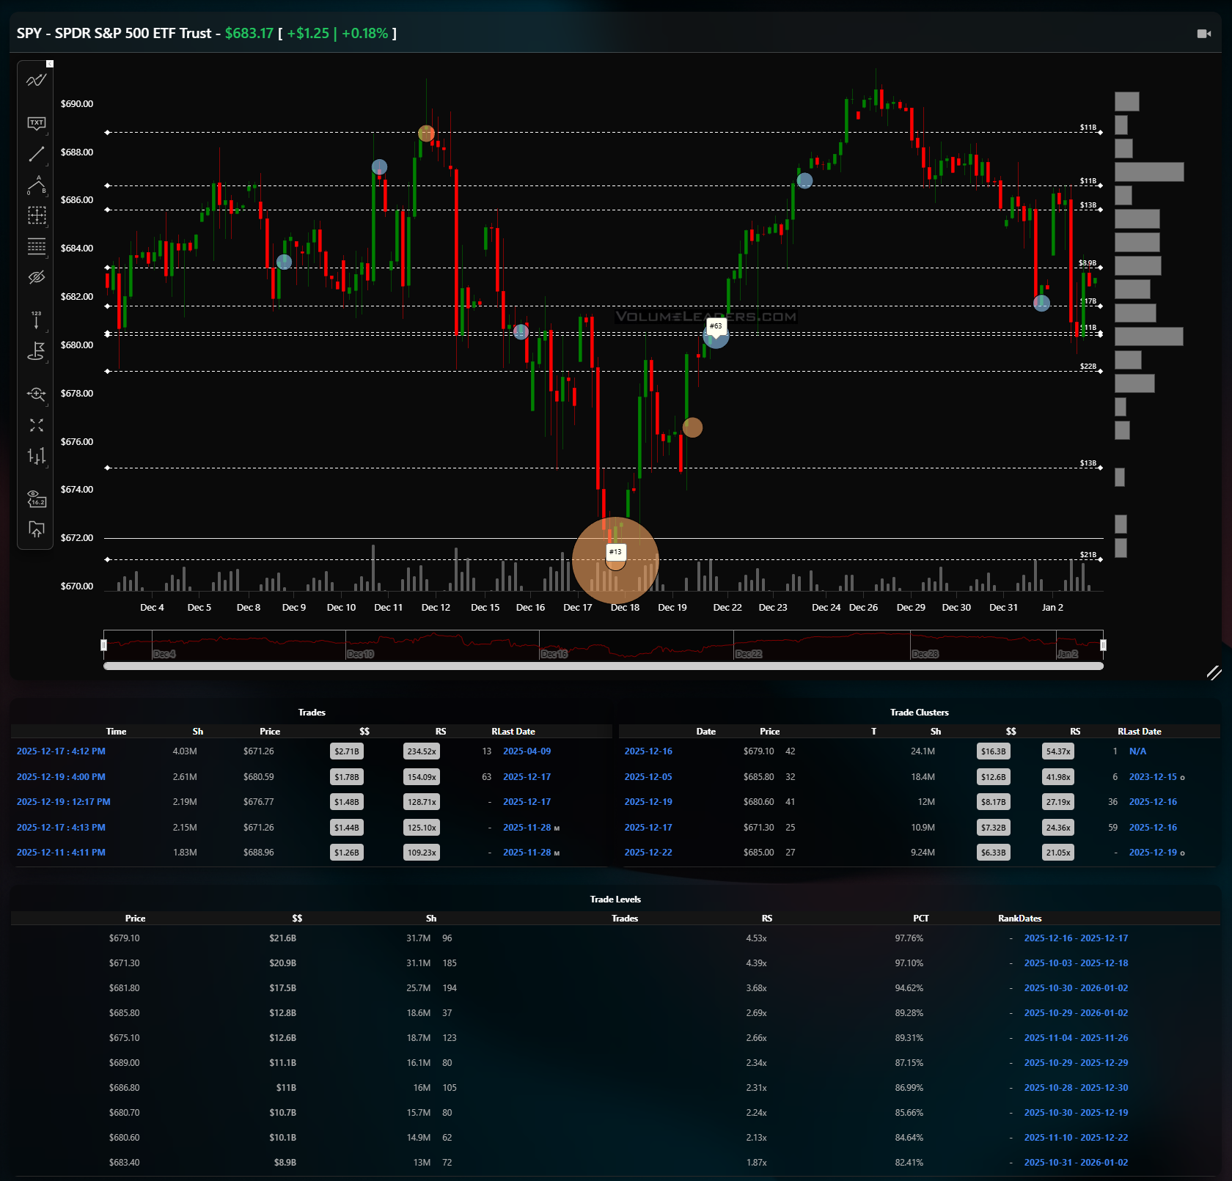The width and height of the screenshot is (1232, 1181).
Task: Activate the zoom magnifier tool
Action: 36,394
